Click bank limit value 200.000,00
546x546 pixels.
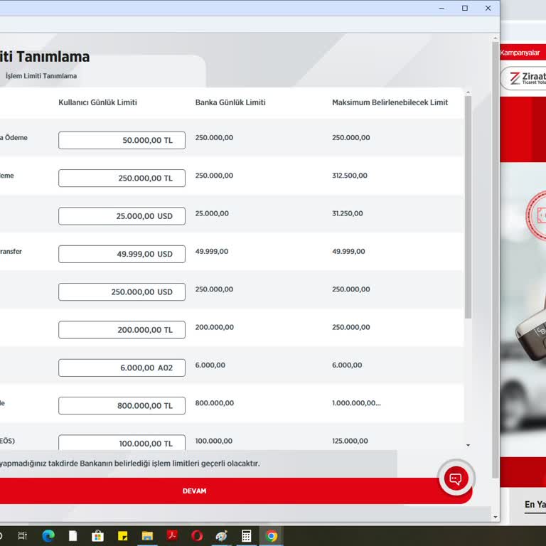coord(215,327)
